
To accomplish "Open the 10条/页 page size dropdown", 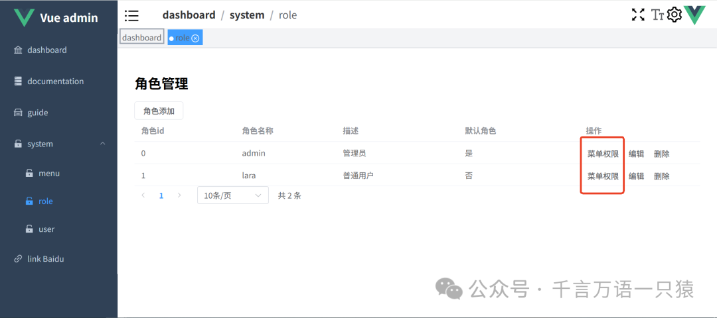I will pyautogui.click(x=233, y=195).
